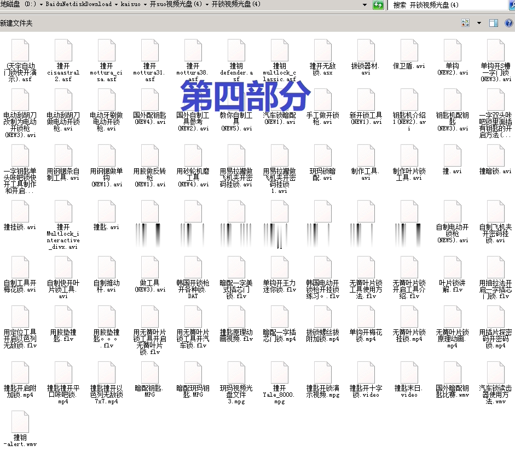515x451 pixels.
Task: Select file 撞开 Yale_8000.mpg
Action: coord(280,383)
